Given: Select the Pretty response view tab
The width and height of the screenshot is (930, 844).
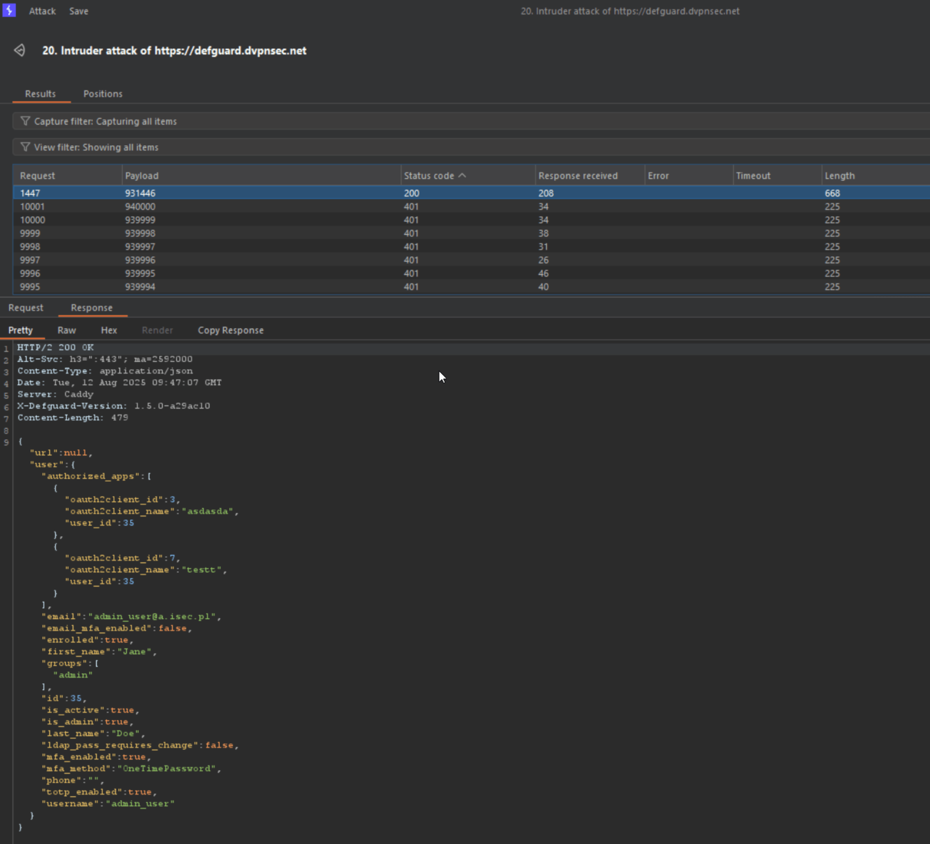Looking at the screenshot, I should point(20,331).
